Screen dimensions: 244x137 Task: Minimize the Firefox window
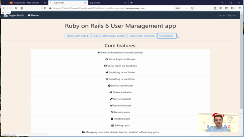[222, 3]
